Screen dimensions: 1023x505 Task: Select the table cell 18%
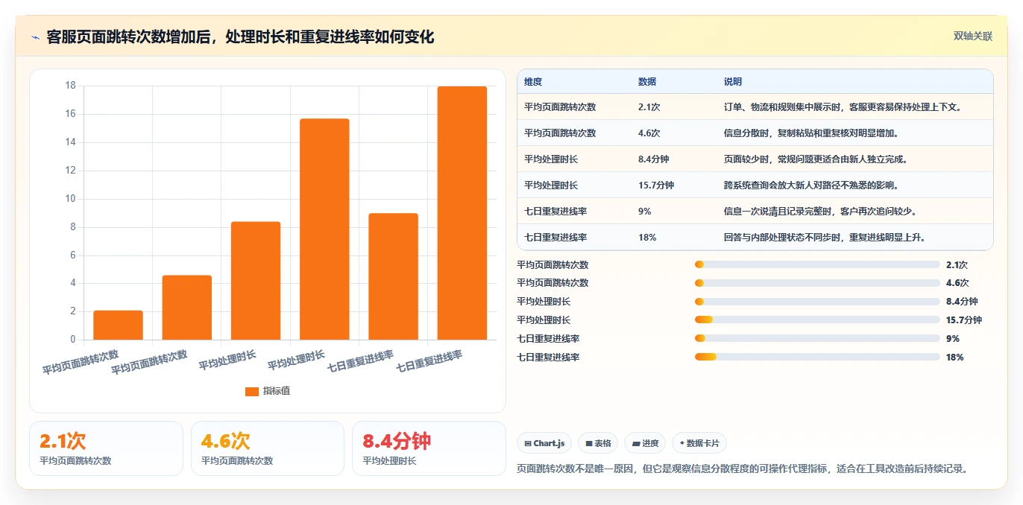(x=647, y=238)
